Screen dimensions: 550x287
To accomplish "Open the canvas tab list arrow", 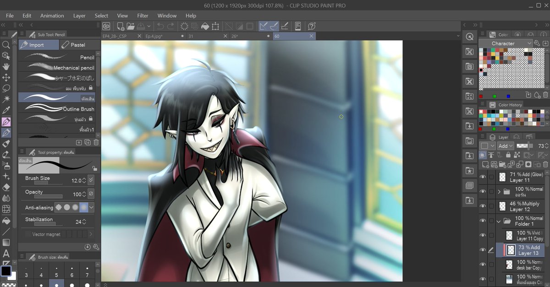I will click(x=458, y=36).
